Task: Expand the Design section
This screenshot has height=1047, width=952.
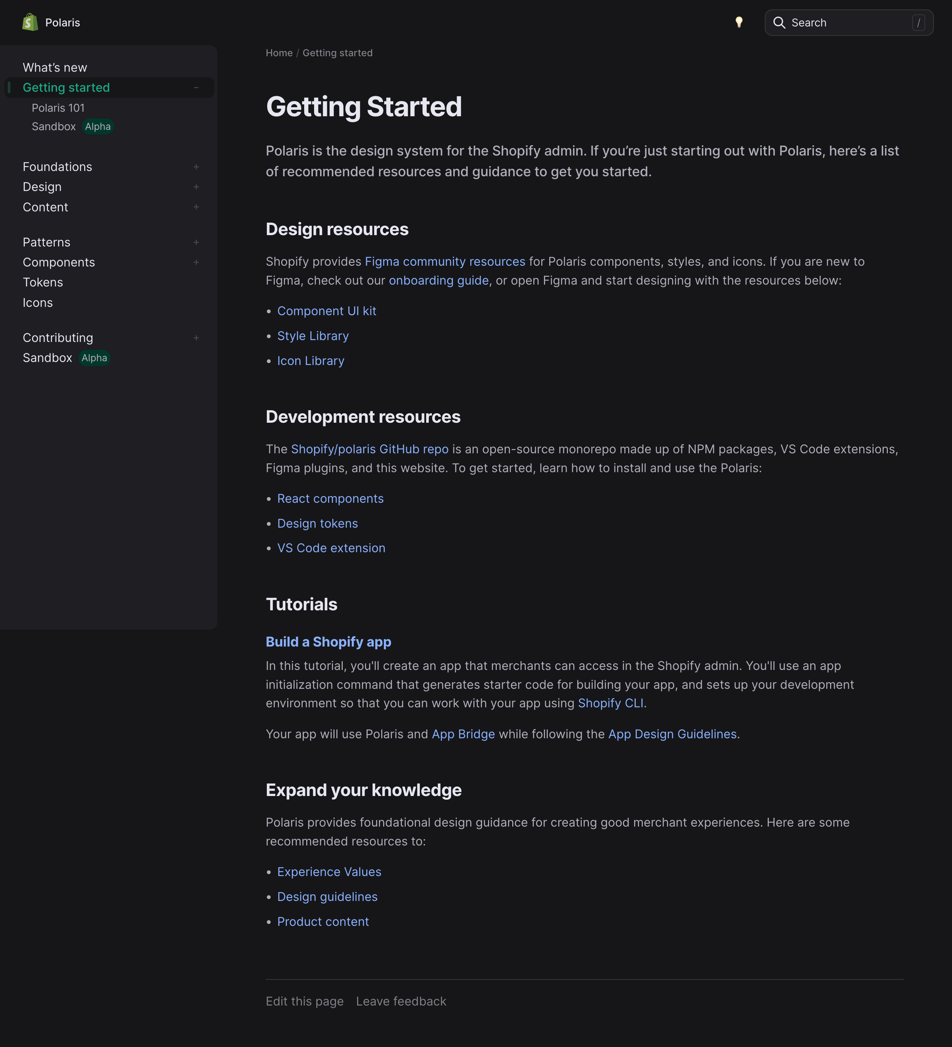Action: tap(196, 186)
